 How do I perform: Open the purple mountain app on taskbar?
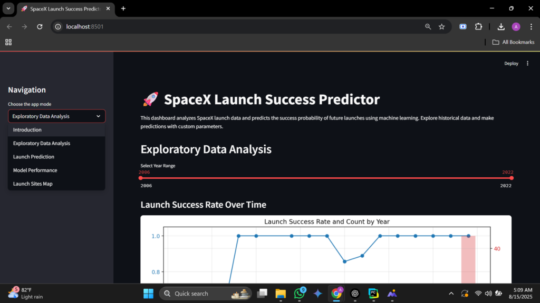[x=392, y=294]
